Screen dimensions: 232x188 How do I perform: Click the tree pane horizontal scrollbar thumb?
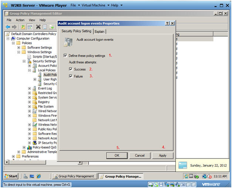(27, 163)
